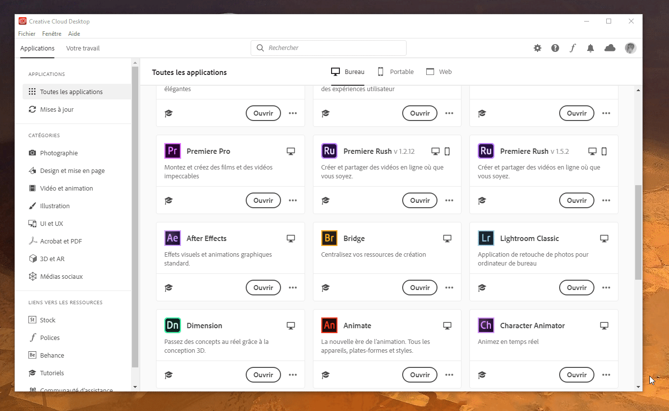Open the help question mark icon
669x411 pixels.
[x=555, y=48]
